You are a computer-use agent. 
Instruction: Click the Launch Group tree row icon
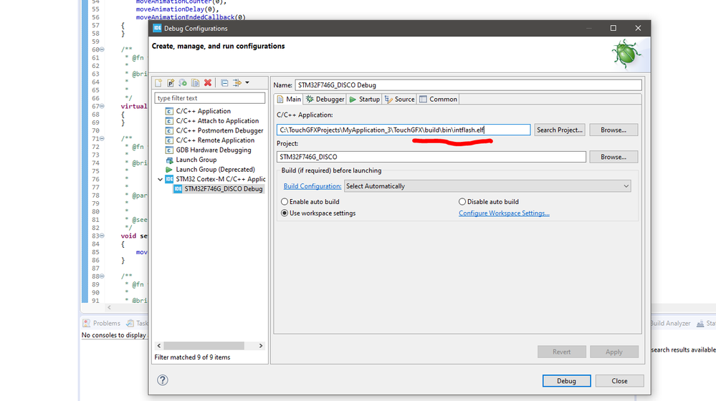tap(169, 160)
